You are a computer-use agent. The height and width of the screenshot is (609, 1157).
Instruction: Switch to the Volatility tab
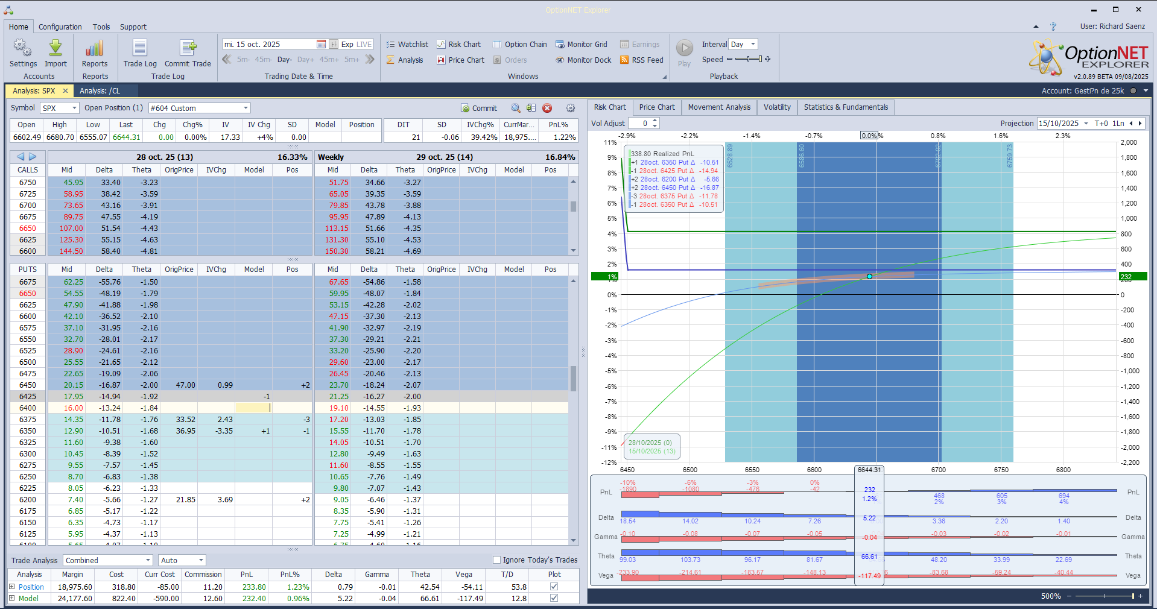(776, 107)
